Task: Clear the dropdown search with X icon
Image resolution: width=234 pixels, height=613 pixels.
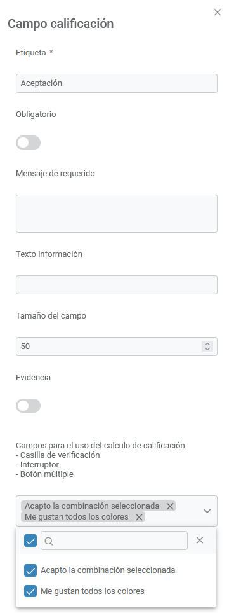Action: (200, 541)
